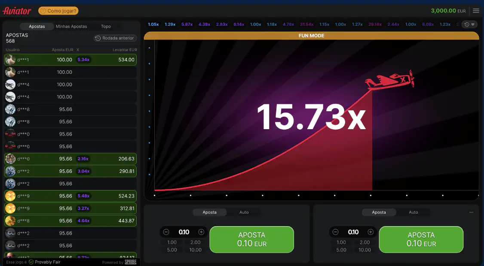Remove the second bet panel
484x266 pixels.
click(471, 212)
